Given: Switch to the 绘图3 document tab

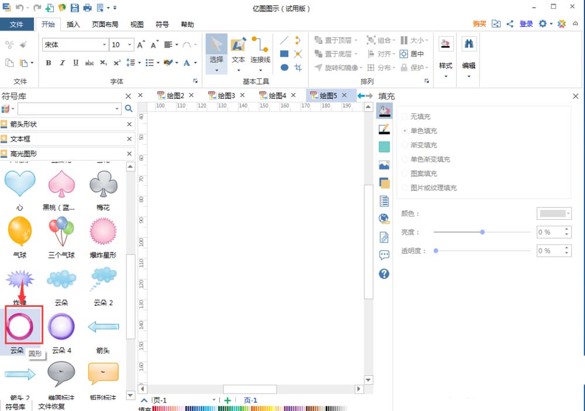Looking at the screenshot, I should click(x=226, y=95).
